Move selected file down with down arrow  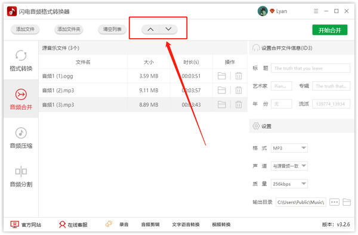[x=168, y=29]
